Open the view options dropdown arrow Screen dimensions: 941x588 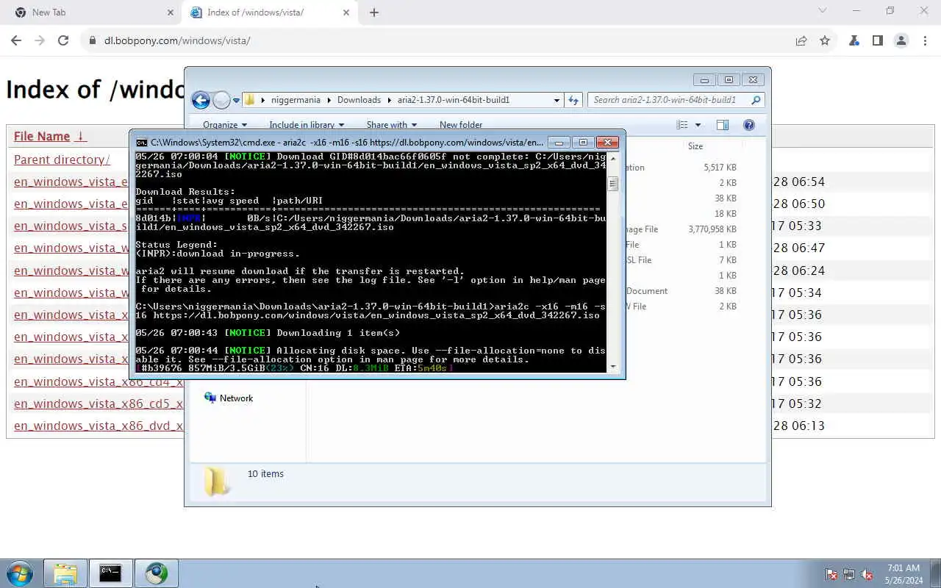(x=698, y=125)
